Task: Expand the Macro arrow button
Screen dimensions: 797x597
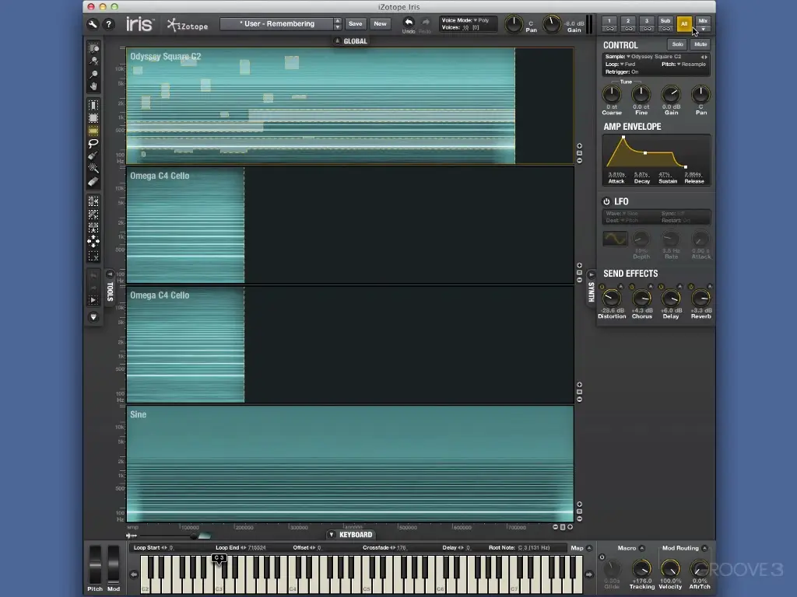Action: click(x=641, y=548)
